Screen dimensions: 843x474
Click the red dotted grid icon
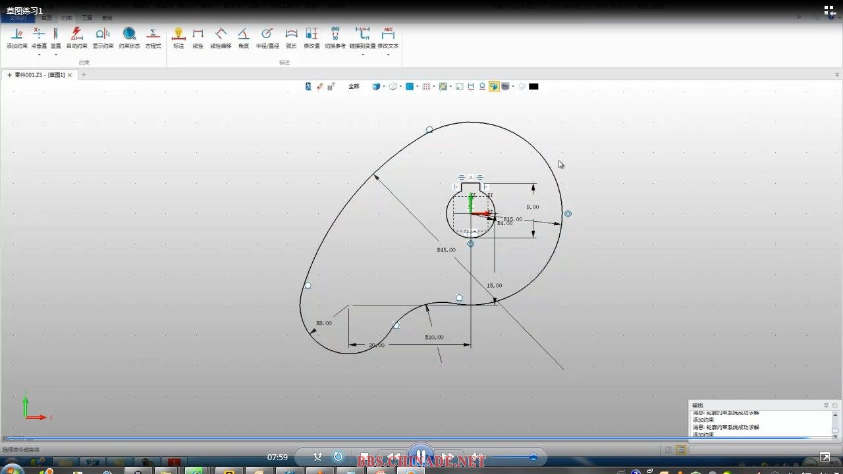pyautogui.click(x=426, y=86)
